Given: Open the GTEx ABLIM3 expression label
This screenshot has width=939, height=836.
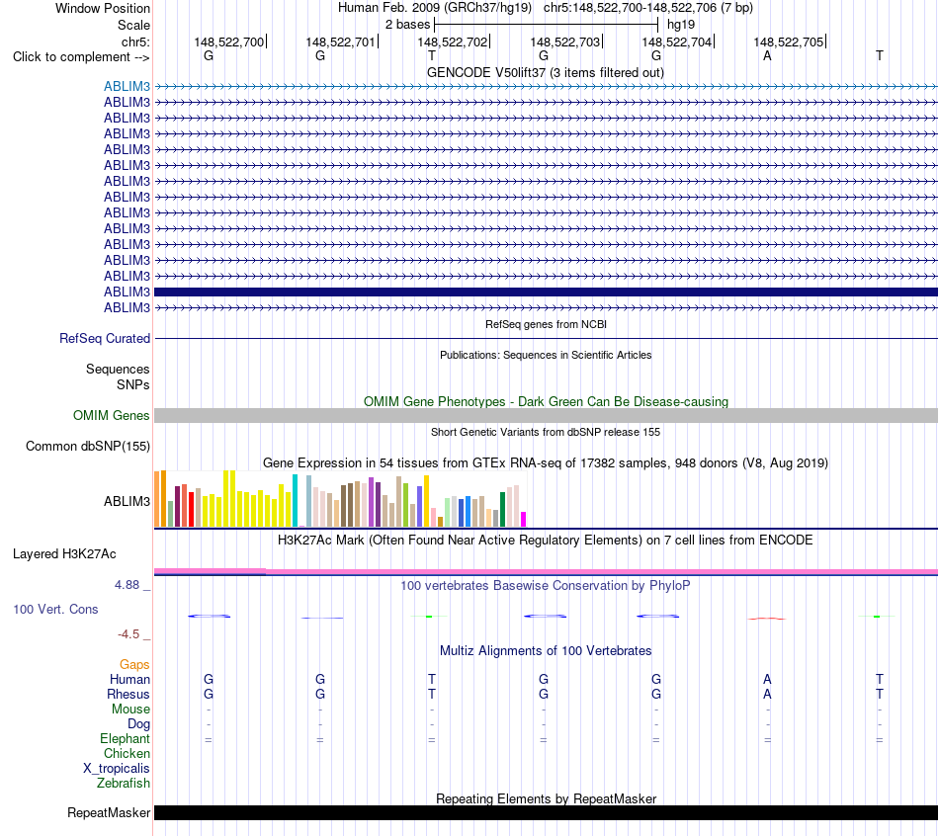Looking at the screenshot, I should pos(127,501).
